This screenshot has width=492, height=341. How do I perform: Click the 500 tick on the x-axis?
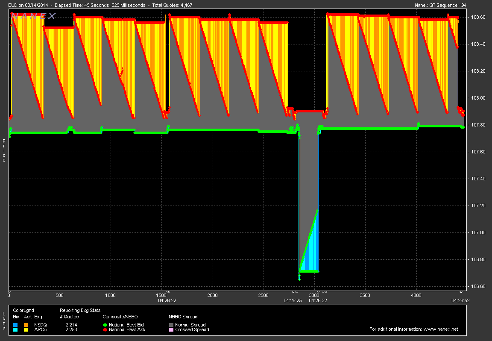point(60,295)
